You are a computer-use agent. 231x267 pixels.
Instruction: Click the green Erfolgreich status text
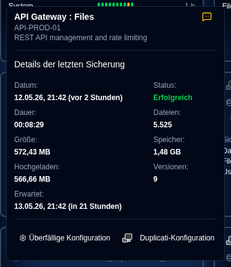coord(173,98)
